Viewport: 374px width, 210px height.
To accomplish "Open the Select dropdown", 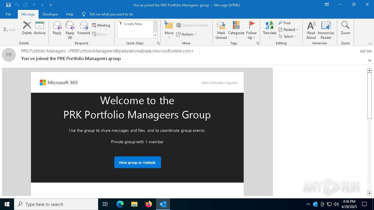I will pyautogui.click(x=287, y=36).
